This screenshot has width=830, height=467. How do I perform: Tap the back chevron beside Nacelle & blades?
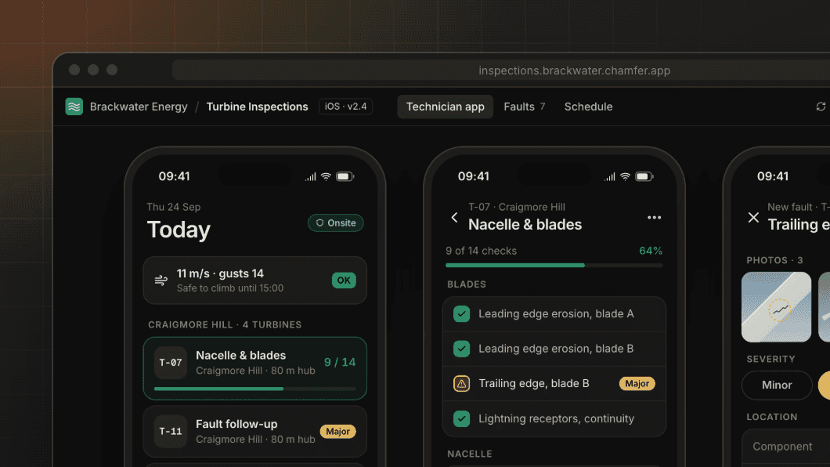(x=454, y=217)
